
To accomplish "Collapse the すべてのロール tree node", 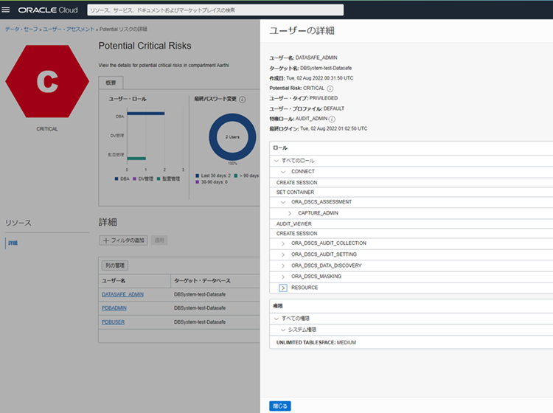I will pyautogui.click(x=276, y=161).
